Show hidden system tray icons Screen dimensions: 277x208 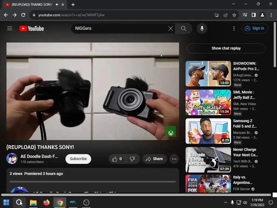(226, 203)
